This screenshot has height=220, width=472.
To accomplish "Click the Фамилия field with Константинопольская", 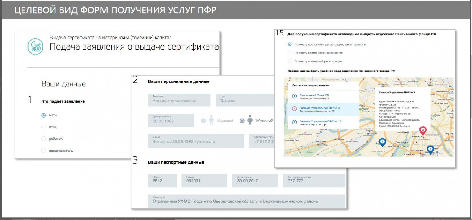I will click(x=179, y=100).
